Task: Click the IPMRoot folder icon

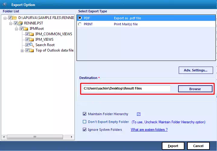Action: coord(26,29)
